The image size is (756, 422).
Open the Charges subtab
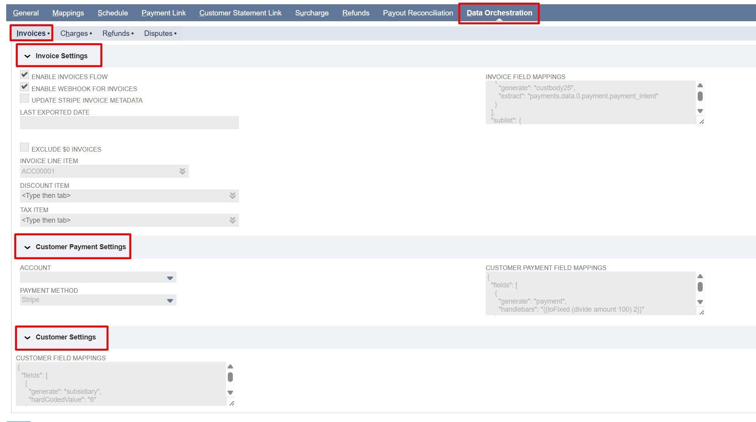tap(74, 34)
